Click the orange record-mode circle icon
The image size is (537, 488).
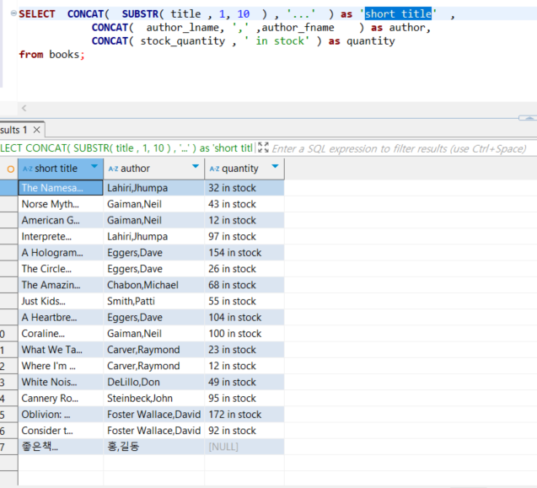(x=11, y=169)
